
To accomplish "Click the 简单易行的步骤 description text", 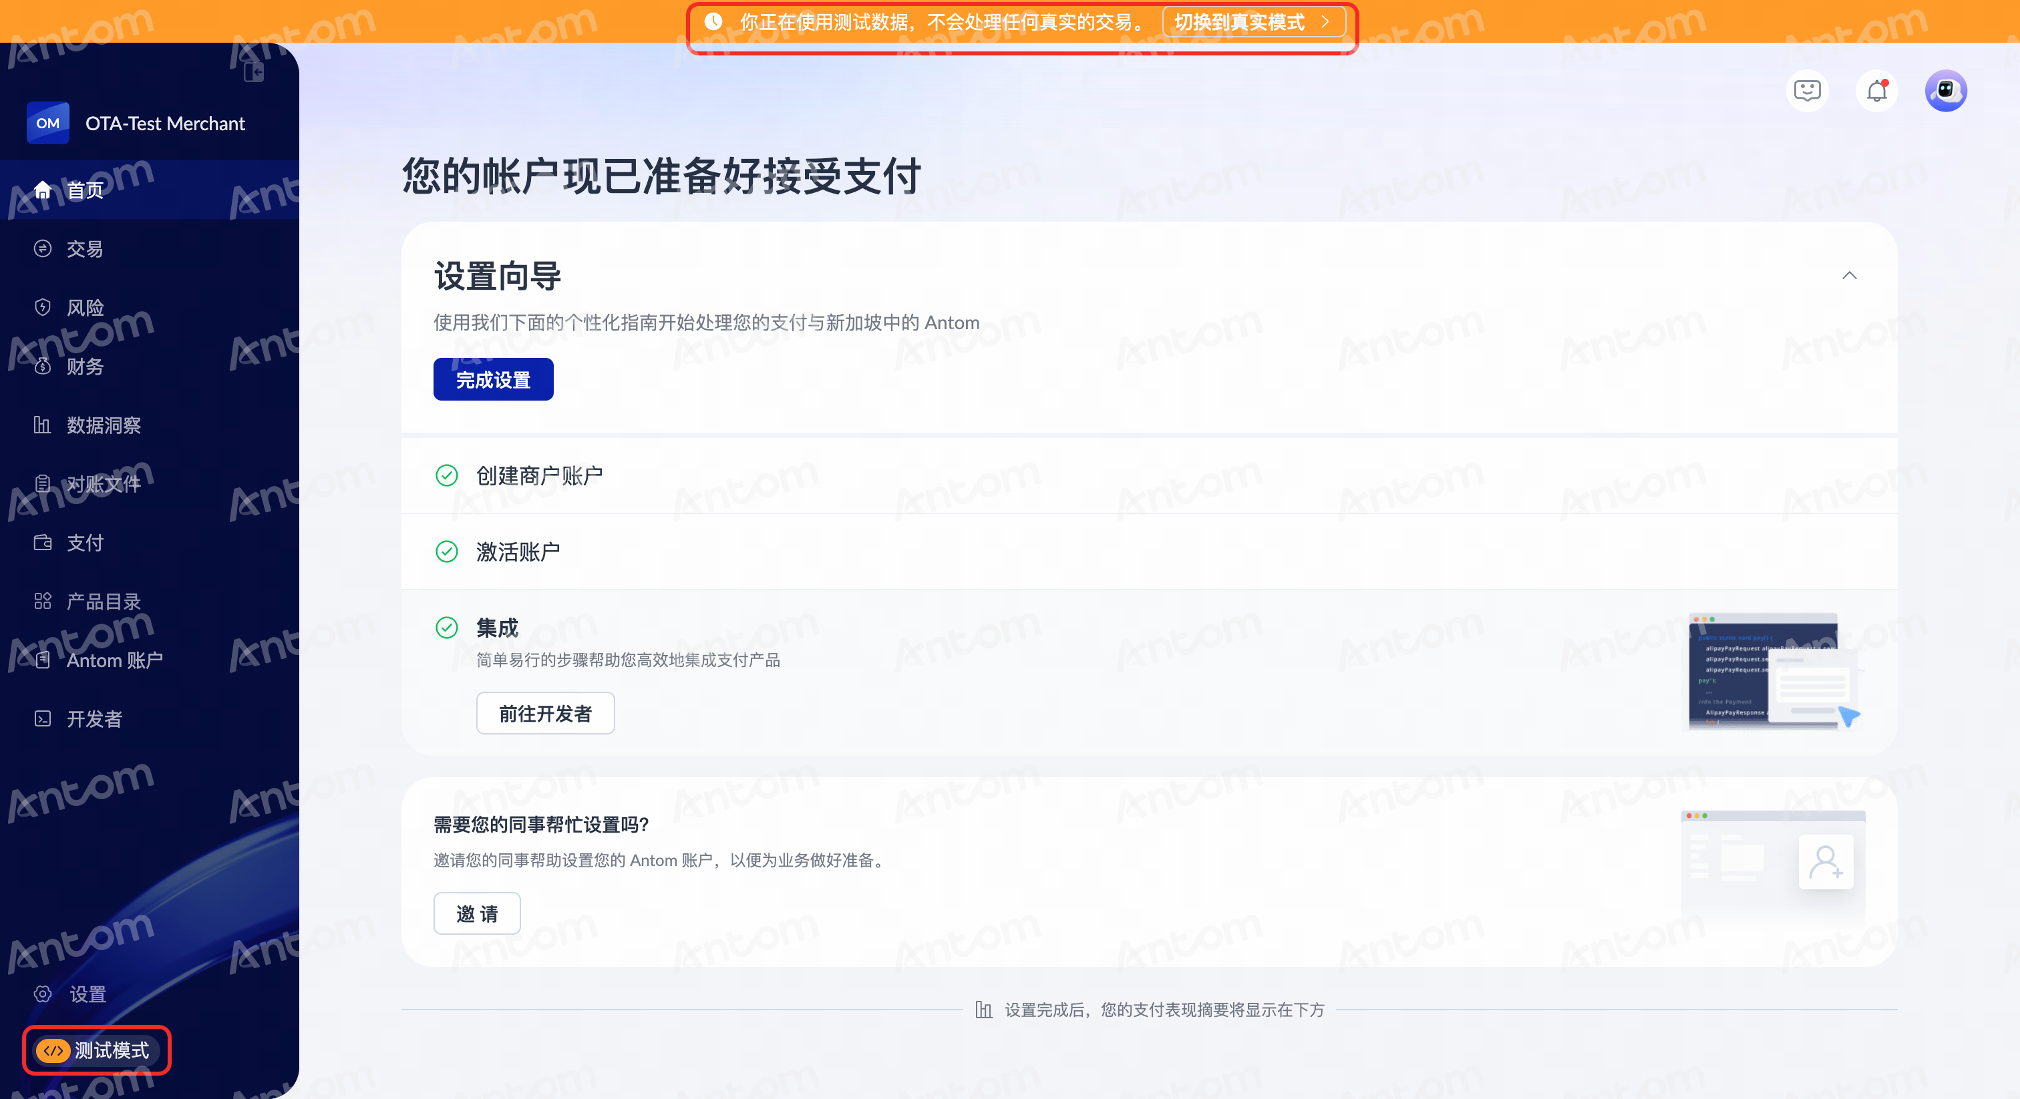I will point(628,660).
